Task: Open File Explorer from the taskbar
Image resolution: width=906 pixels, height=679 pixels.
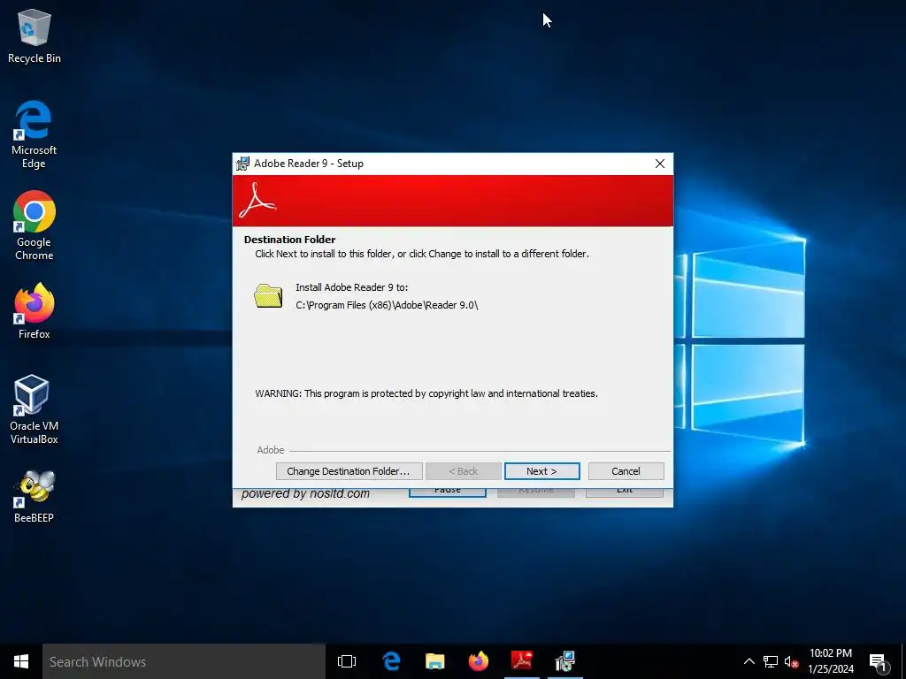Action: 434,661
